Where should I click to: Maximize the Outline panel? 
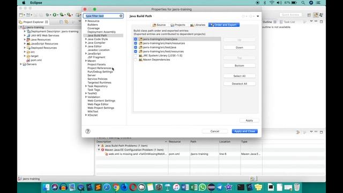[321, 21]
